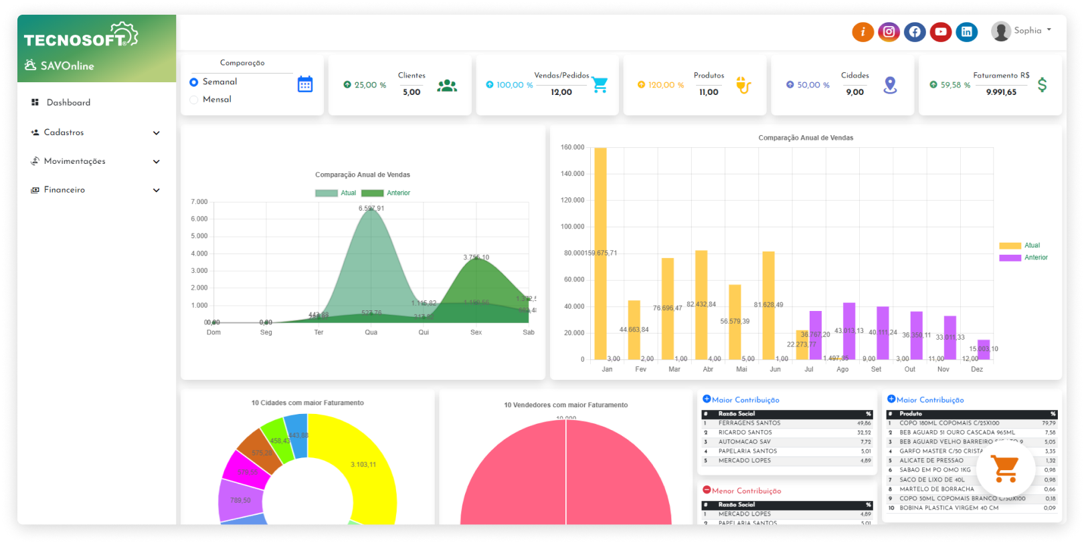
Task: Expand the Financeiro menu
Action: coord(94,190)
